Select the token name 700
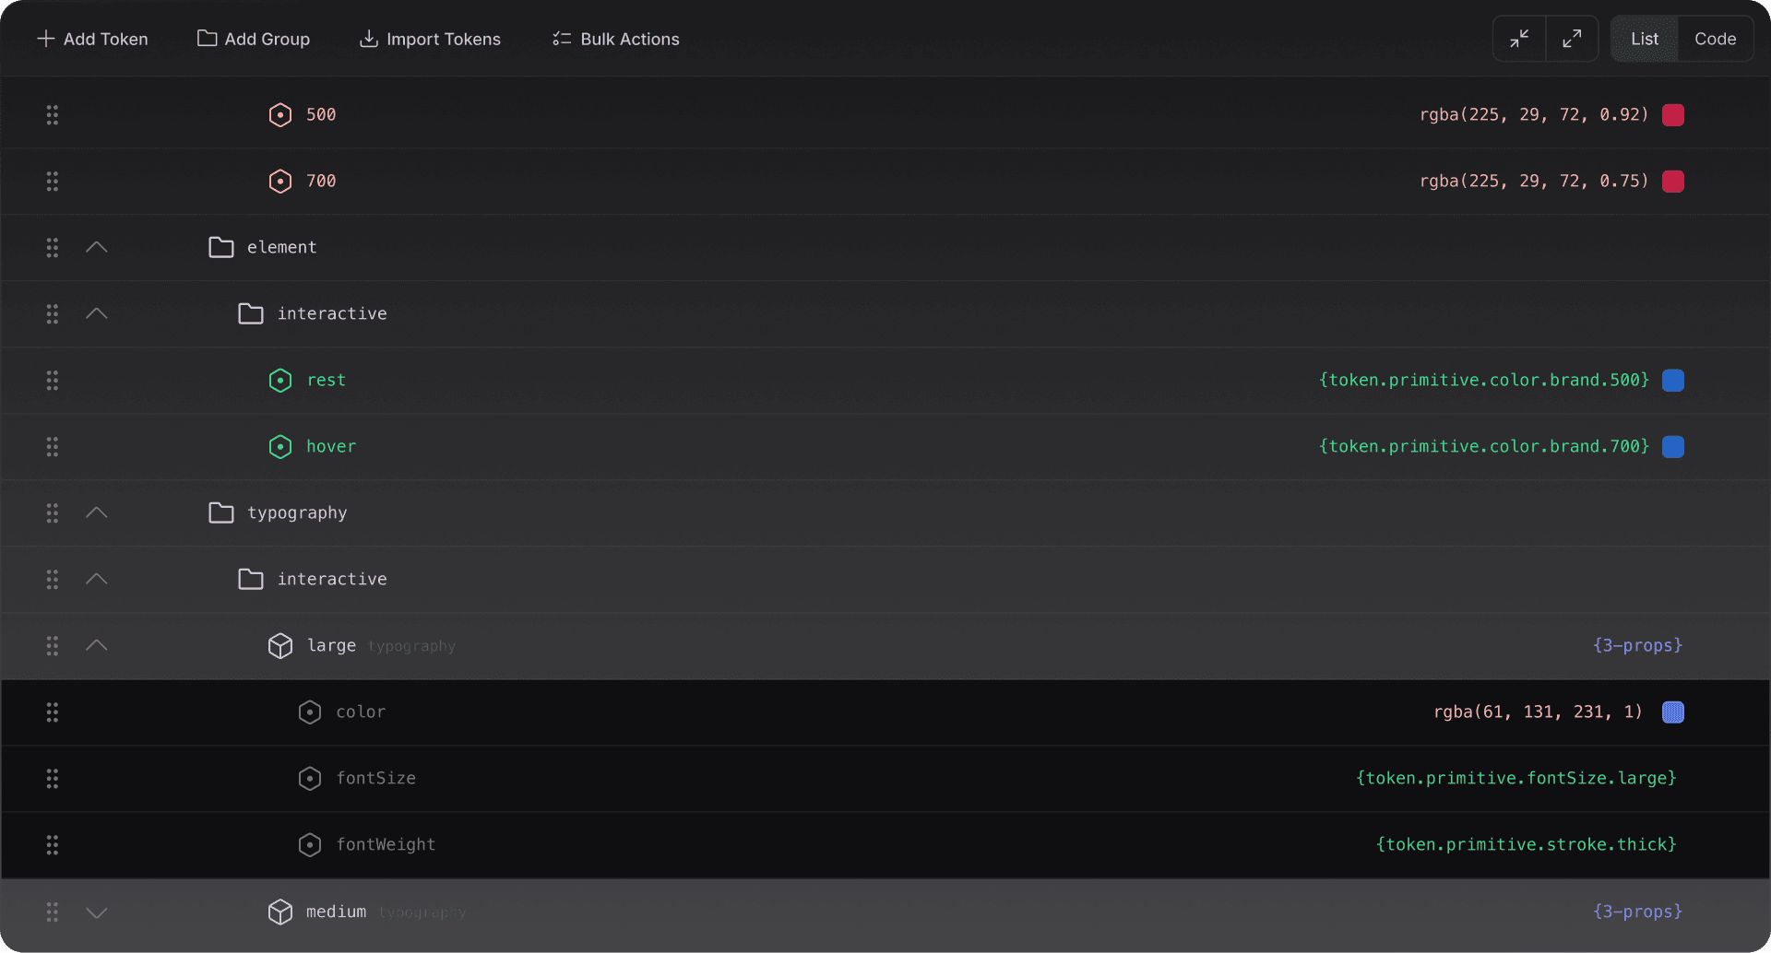The width and height of the screenshot is (1771, 953). click(321, 182)
